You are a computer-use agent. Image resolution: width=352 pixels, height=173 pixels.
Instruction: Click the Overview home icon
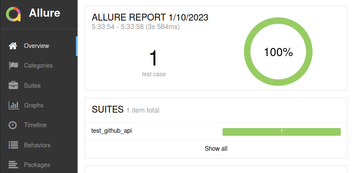tap(13, 46)
